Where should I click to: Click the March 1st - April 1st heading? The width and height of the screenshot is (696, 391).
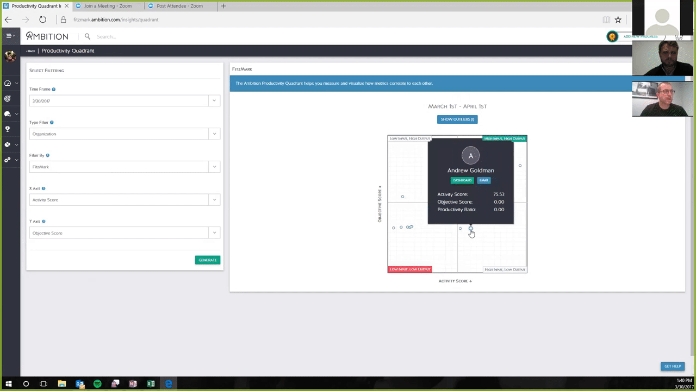[457, 106]
